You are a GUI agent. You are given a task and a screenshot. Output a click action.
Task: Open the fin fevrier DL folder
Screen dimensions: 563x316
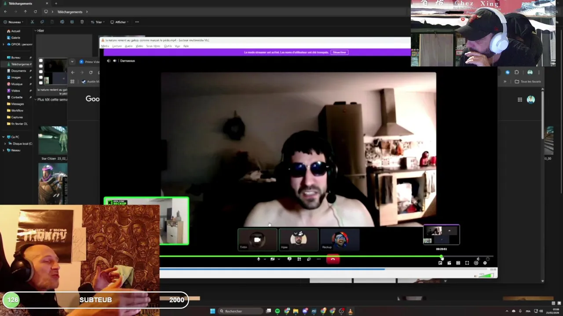[x=18, y=124]
